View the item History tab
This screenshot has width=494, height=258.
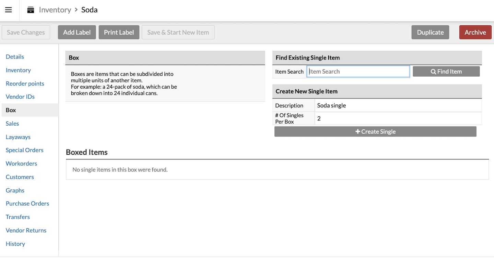pyautogui.click(x=15, y=244)
